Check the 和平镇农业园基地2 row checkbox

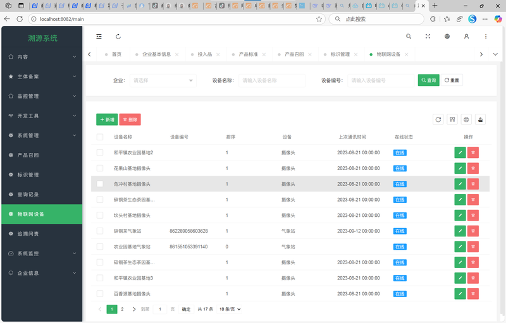click(x=100, y=152)
